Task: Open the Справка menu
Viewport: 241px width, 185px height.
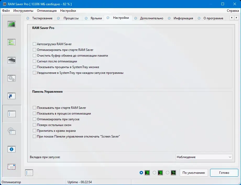Action: (233, 11)
